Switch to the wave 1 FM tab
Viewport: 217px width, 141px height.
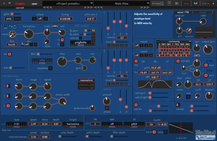pyautogui.click(x=183, y=12)
